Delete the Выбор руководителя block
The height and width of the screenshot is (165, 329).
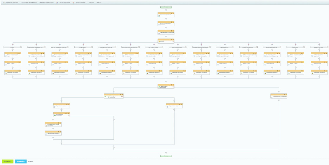173,22
